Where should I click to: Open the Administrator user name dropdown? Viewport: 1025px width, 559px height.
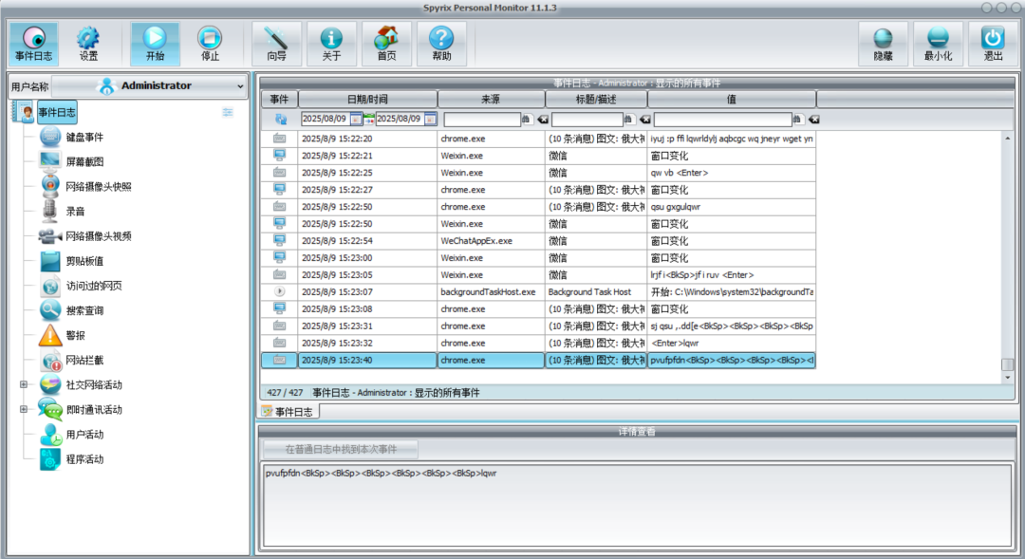coord(150,85)
